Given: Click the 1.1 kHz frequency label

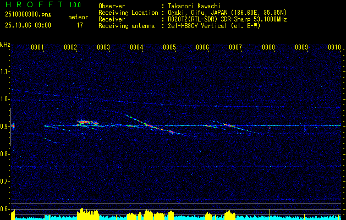Looking at the screenshot, I should [x=5, y=71].
